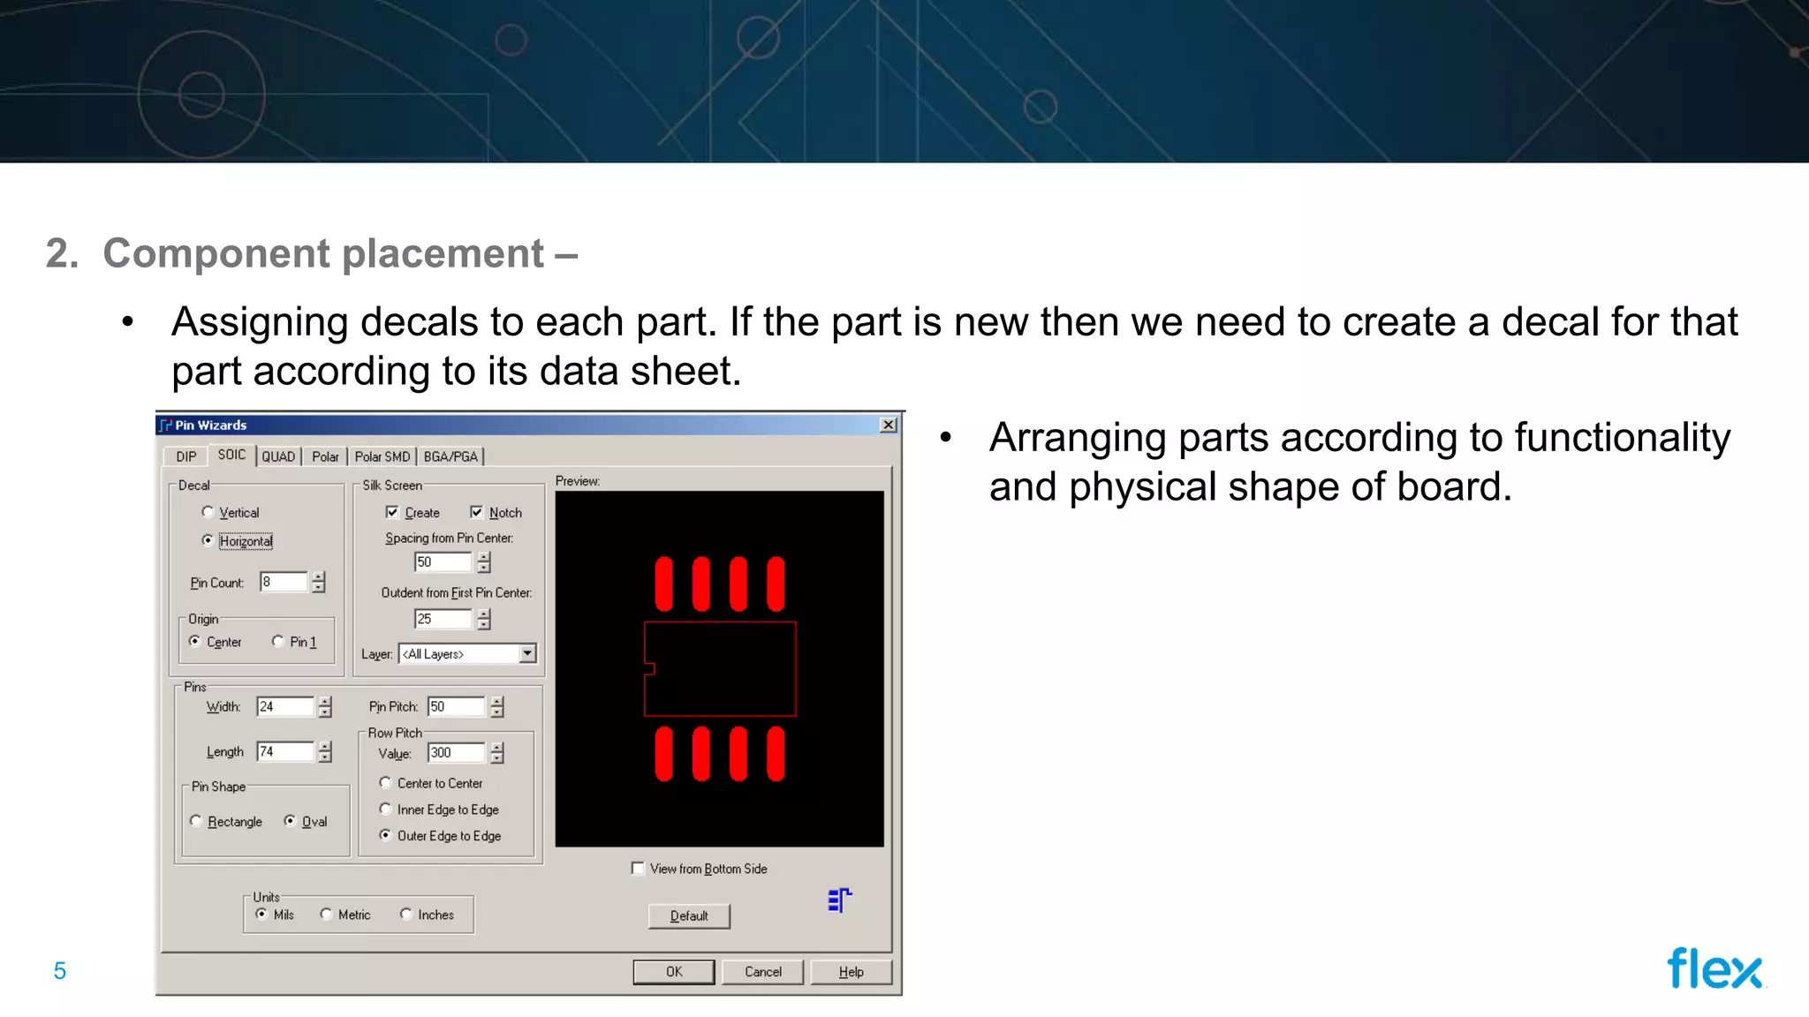Screen dimensions: 1809x1017
Task: Click the Pin Wizards title bar icon
Action: click(165, 426)
